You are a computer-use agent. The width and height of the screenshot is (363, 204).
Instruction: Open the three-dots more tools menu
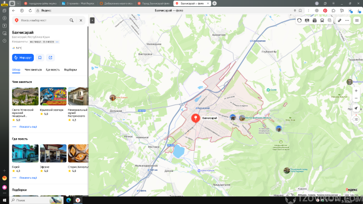pos(347,20)
